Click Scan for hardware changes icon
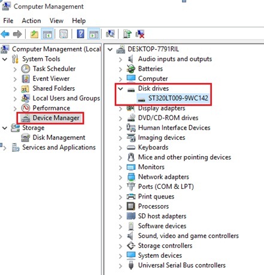Image resolution: width=264 pixels, height=275 pixels. (110, 34)
